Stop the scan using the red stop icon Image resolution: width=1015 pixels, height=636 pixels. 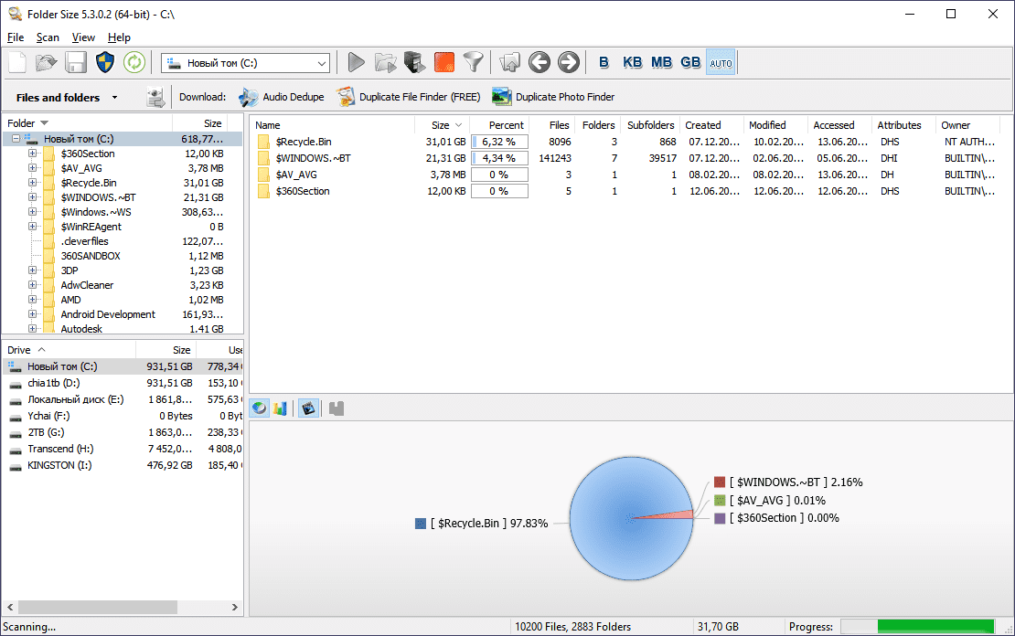(x=443, y=62)
